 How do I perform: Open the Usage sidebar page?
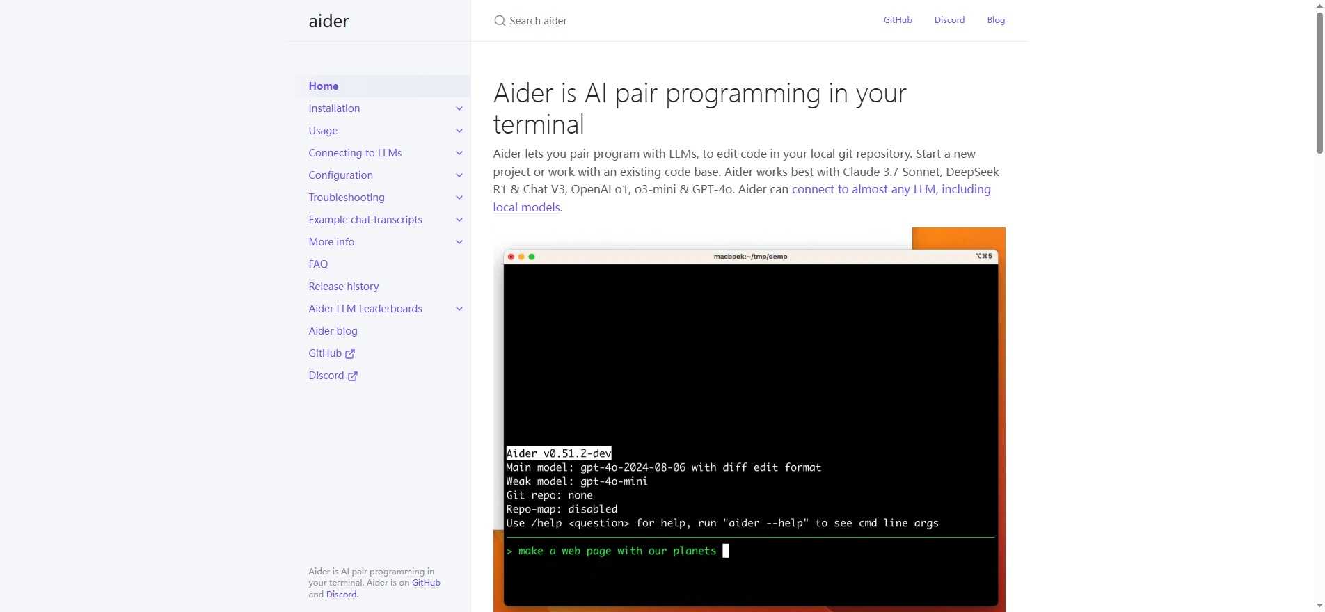coord(323,131)
